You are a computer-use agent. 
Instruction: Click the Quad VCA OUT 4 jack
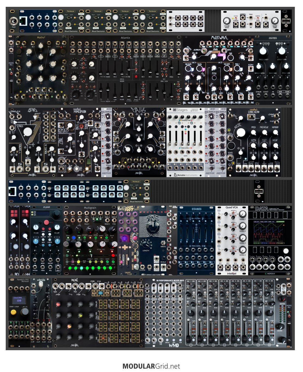tap(243, 267)
